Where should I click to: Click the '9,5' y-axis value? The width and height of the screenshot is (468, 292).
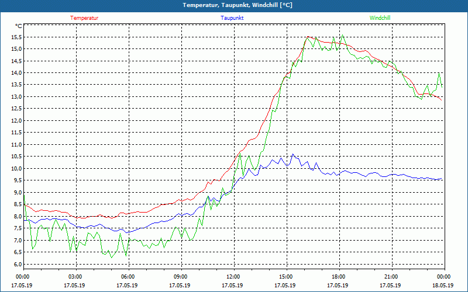pos(18,180)
